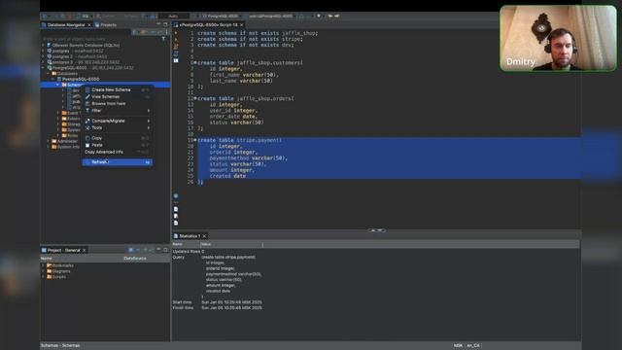Choose View Schemas from context menu
Image resolution: width=622 pixels, height=350 pixels.
(117, 96)
